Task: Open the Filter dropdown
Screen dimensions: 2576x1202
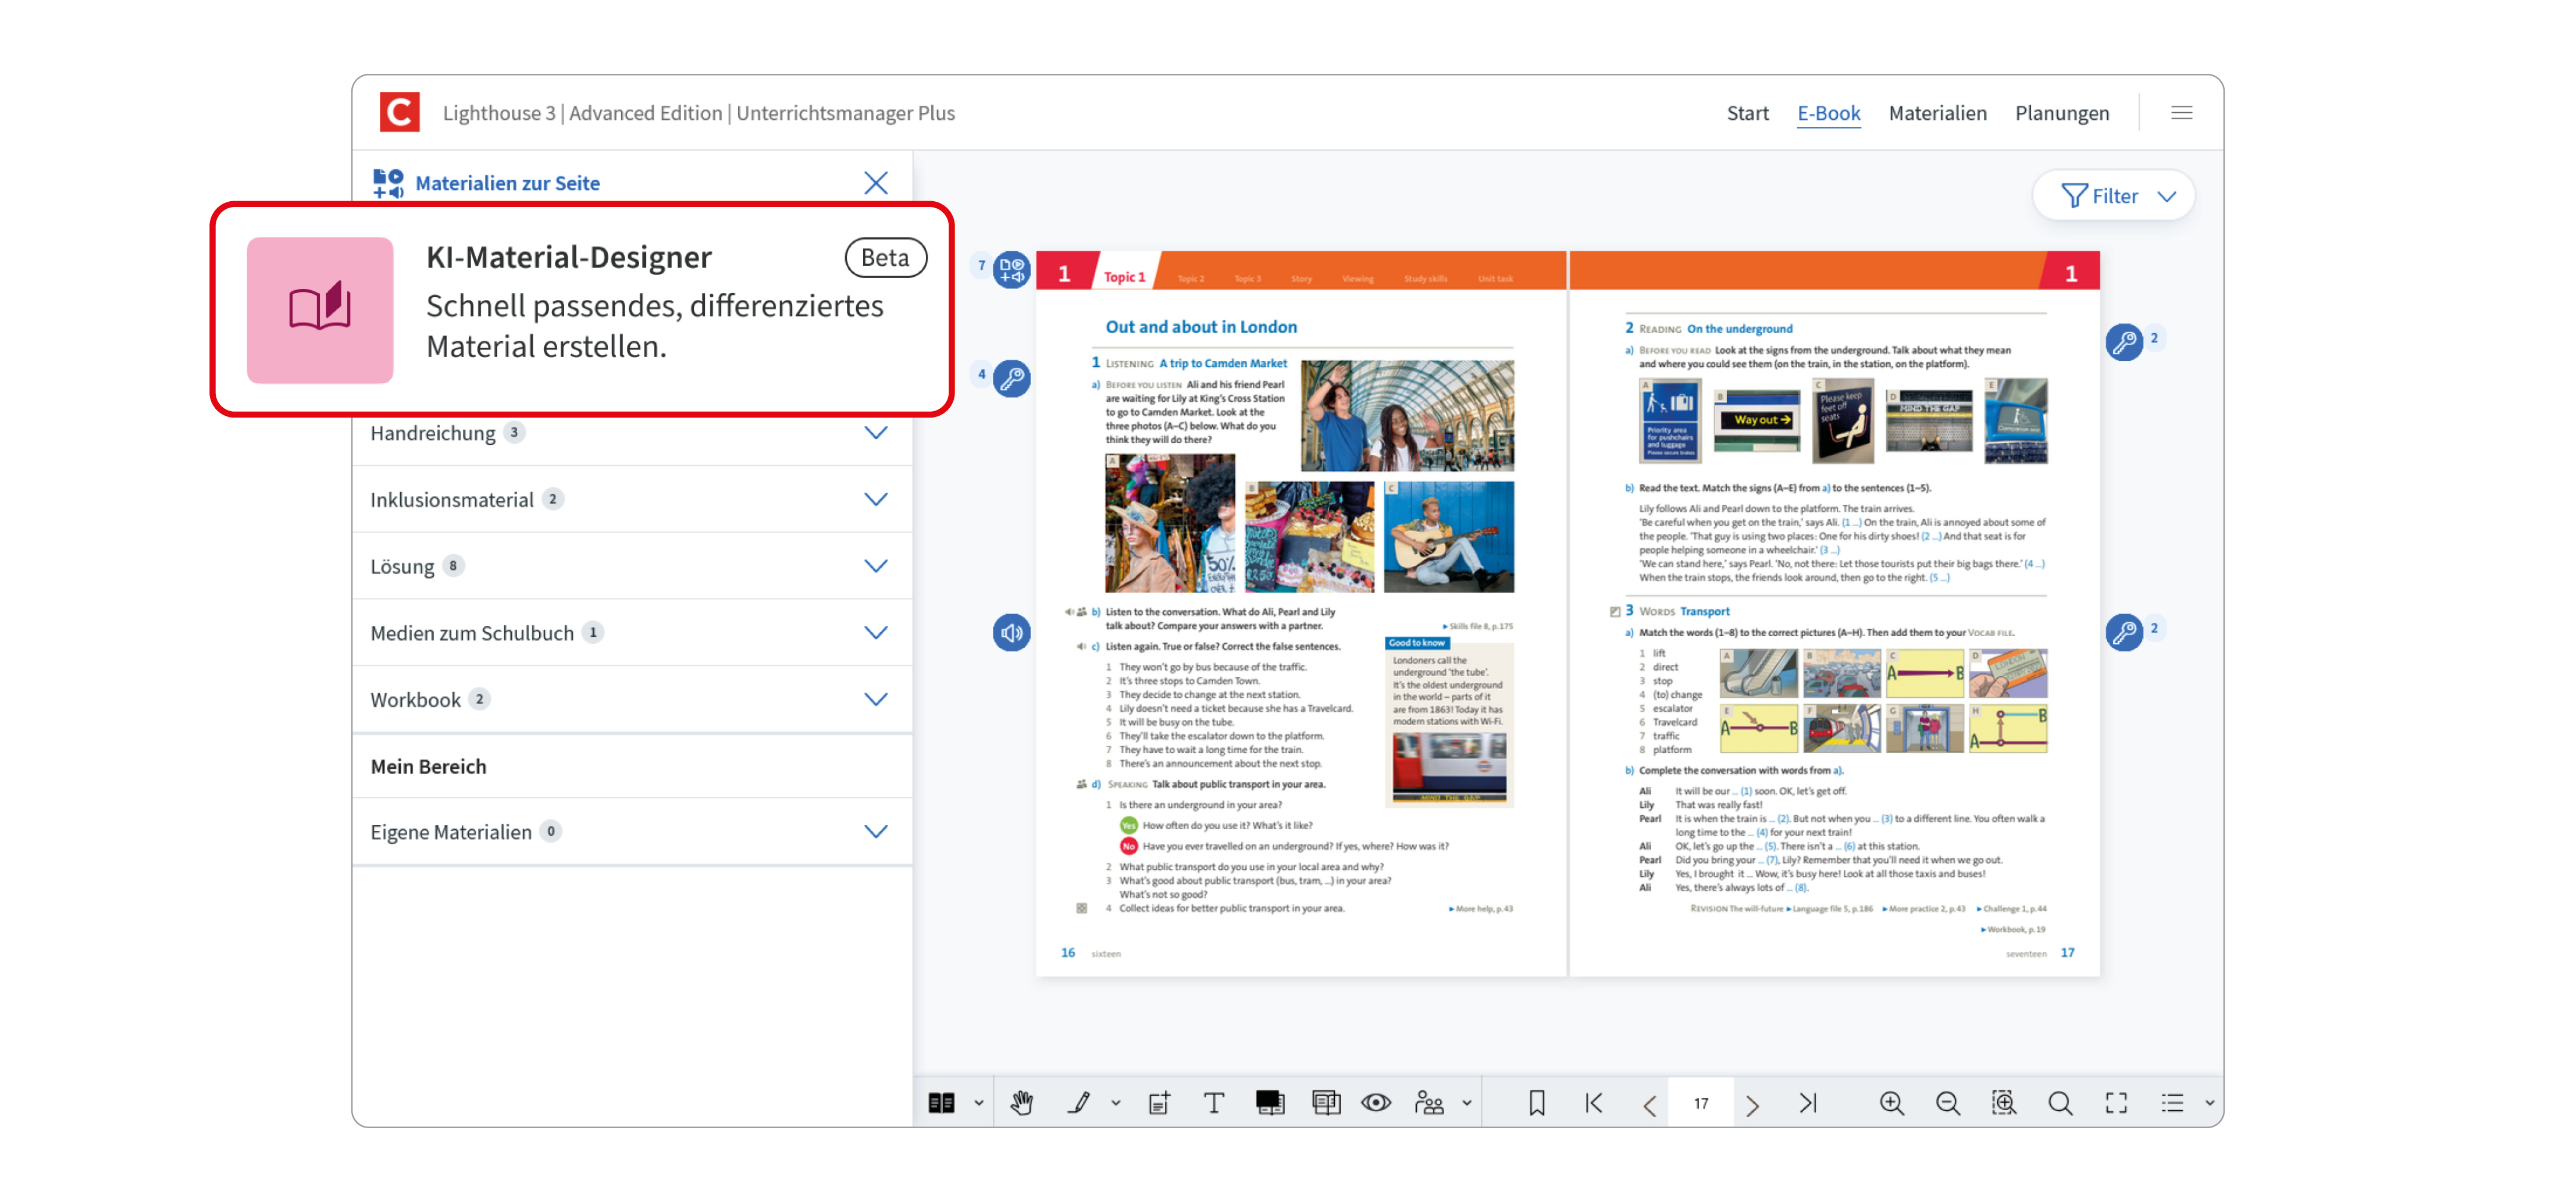Action: [2113, 195]
